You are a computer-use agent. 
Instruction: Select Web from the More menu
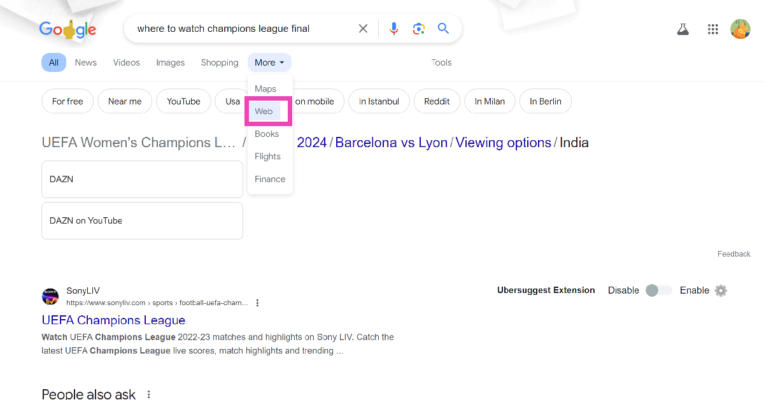point(264,111)
